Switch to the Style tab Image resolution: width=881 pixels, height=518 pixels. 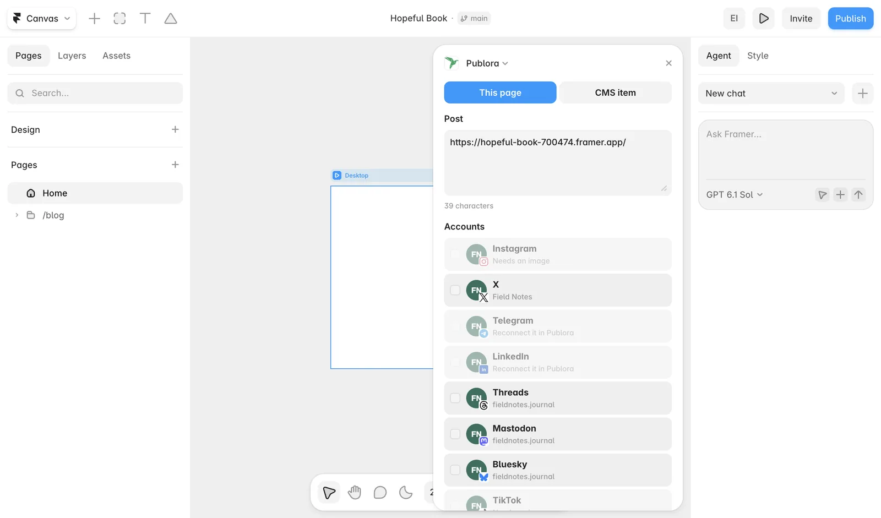pyautogui.click(x=758, y=56)
